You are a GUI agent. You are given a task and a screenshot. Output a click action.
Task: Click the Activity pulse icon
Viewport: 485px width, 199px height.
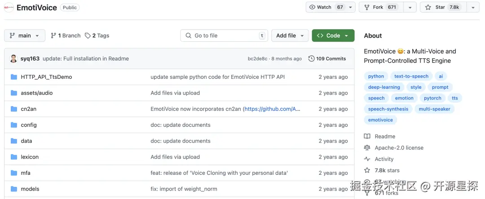point(367,159)
